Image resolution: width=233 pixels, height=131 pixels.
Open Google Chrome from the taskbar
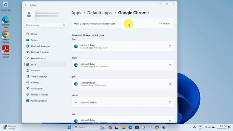pyautogui.click(x=157, y=127)
